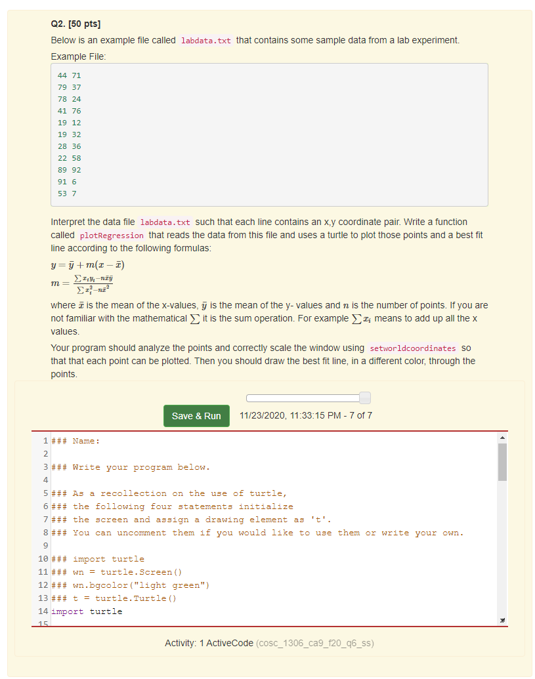Click line '### wn.bgcolor("light green")'
This screenshot has width=535, height=679.
pyautogui.click(x=131, y=585)
